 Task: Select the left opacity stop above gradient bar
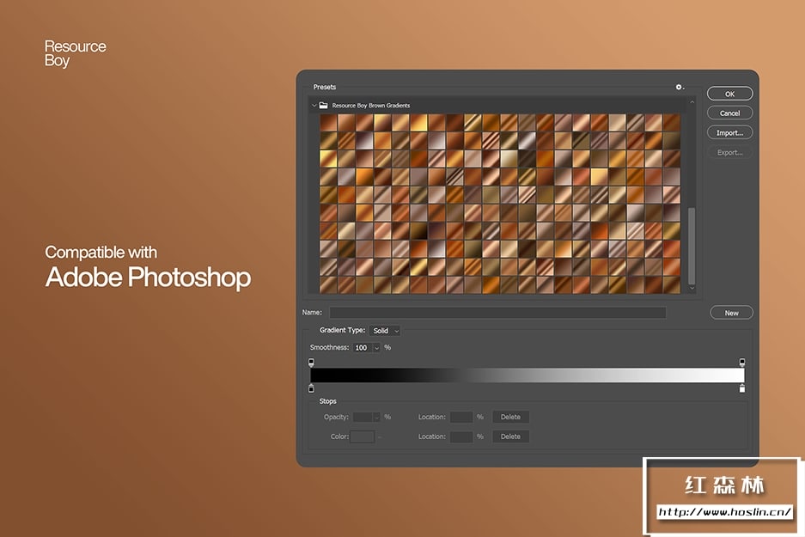coord(311,363)
